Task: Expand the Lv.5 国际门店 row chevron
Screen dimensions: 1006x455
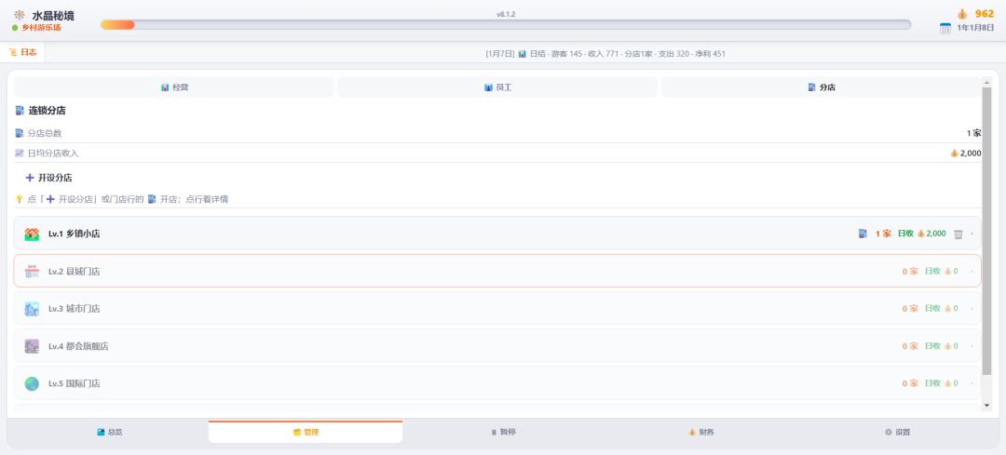Action: pos(972,384)
